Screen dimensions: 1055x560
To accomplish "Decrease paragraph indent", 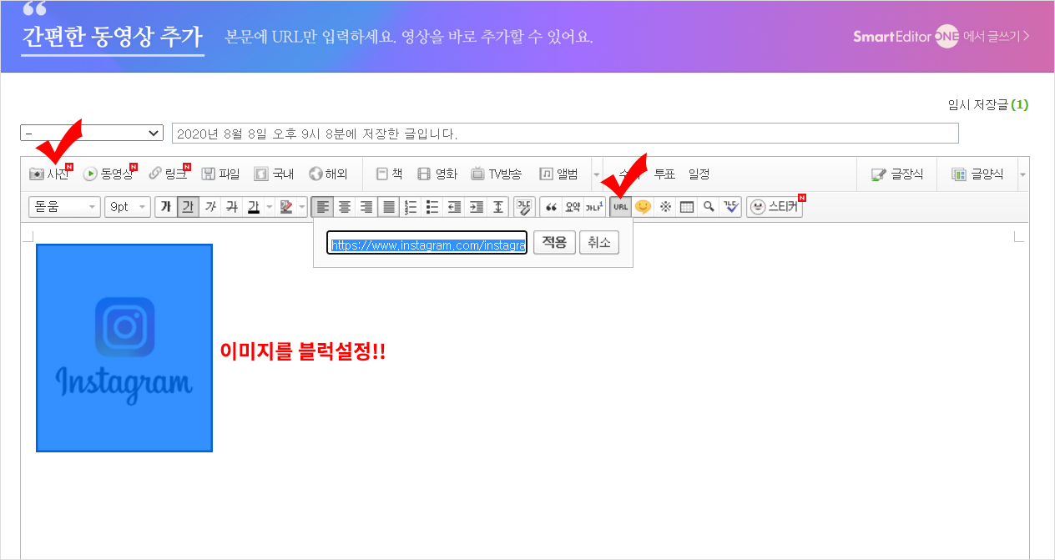I will [x=455, y=207].
